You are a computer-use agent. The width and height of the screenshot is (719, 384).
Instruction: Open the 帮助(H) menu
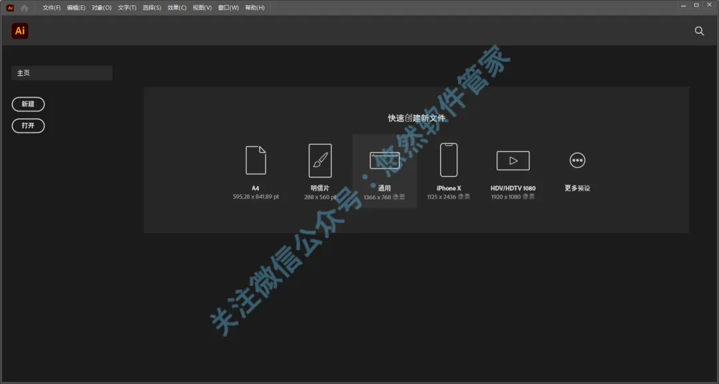(255, 8)
